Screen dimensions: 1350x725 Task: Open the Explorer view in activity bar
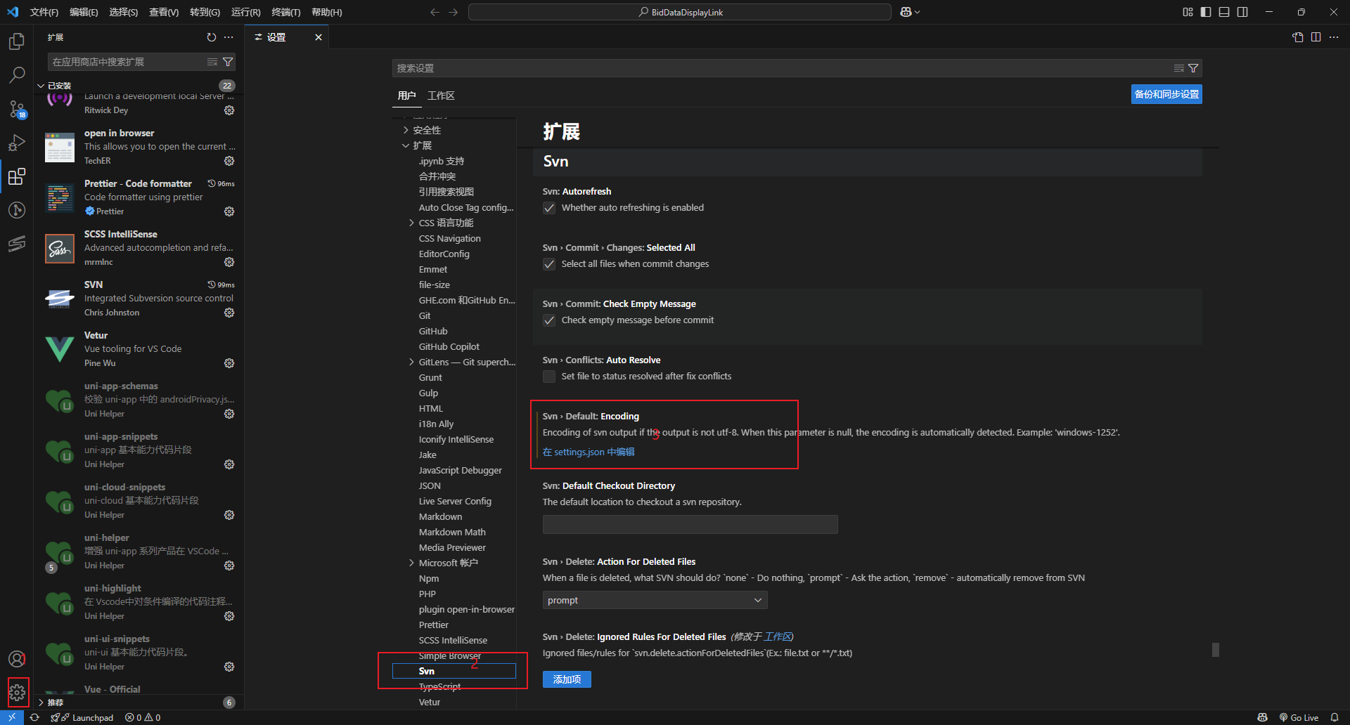pos(17,41)
